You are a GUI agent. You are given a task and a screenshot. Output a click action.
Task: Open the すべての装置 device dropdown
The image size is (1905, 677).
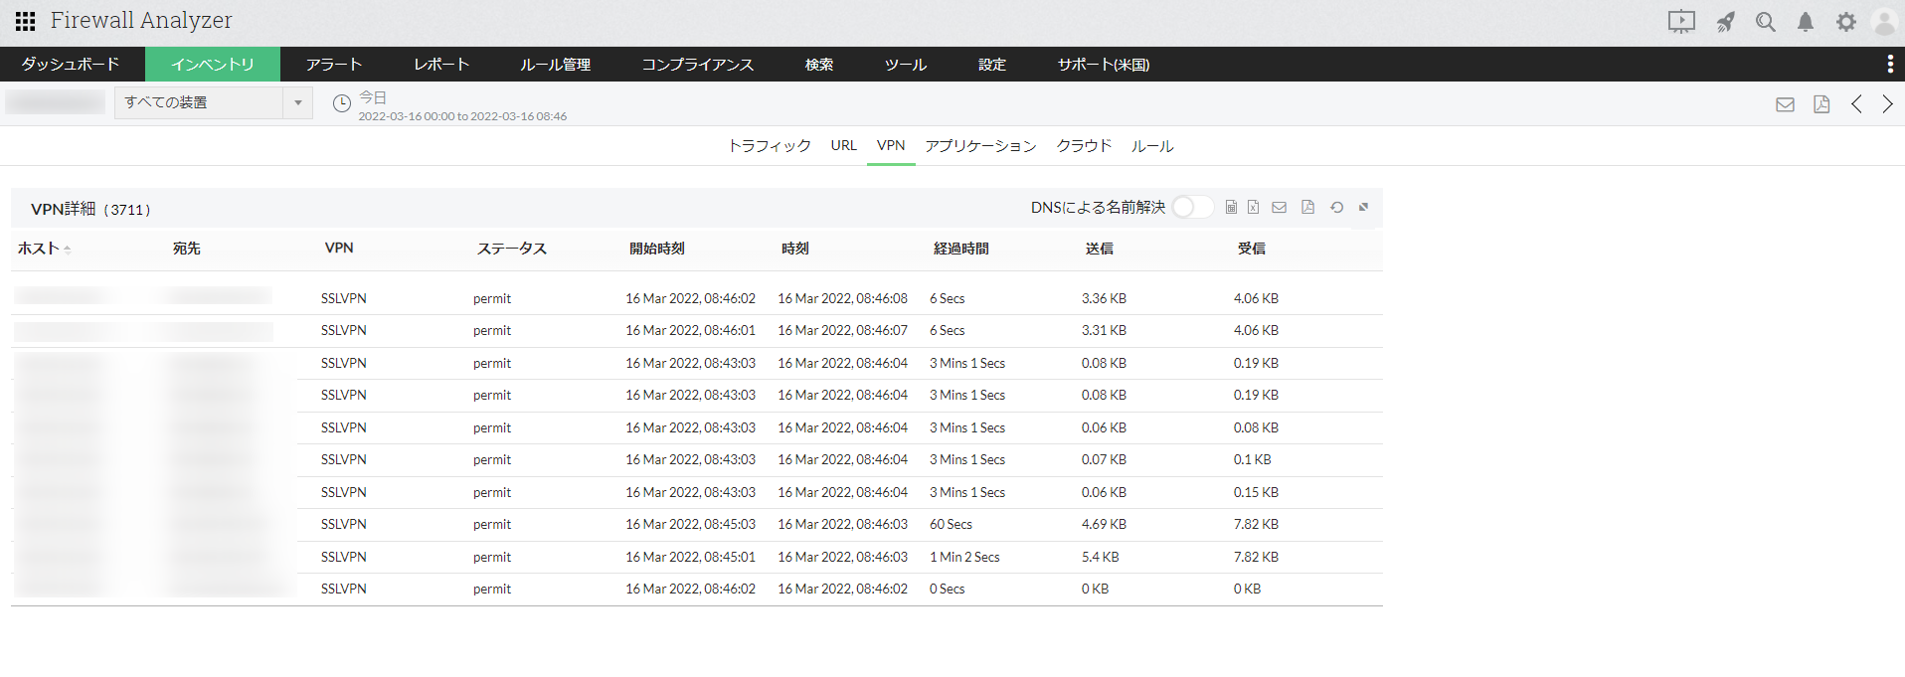(213, 102)
